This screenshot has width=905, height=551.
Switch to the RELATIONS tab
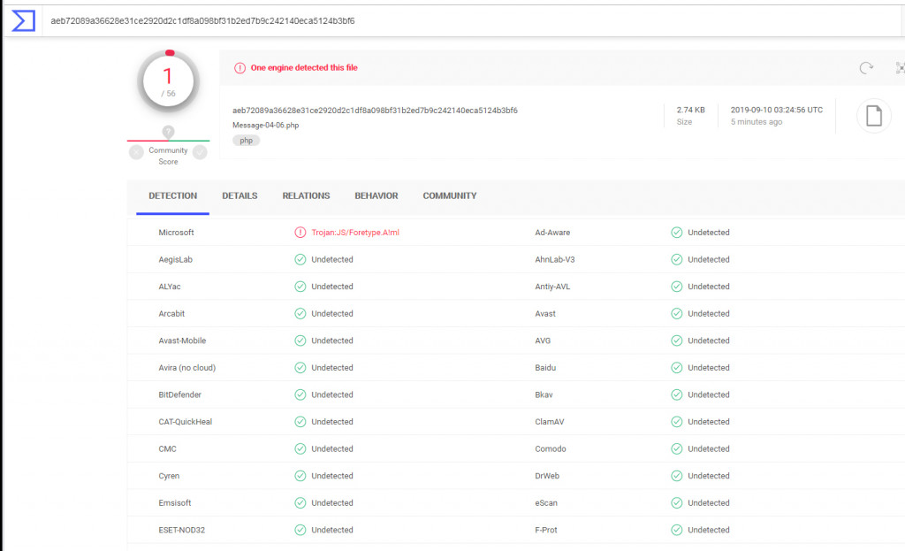(306, 195)
